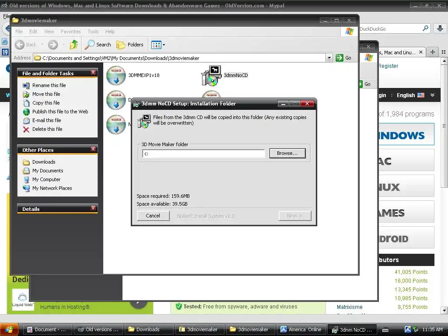Image resolution: width=448 pixels, height=336 pixels.
Task: Click the 3D Movie Maker folder input field
Action: 204,154
